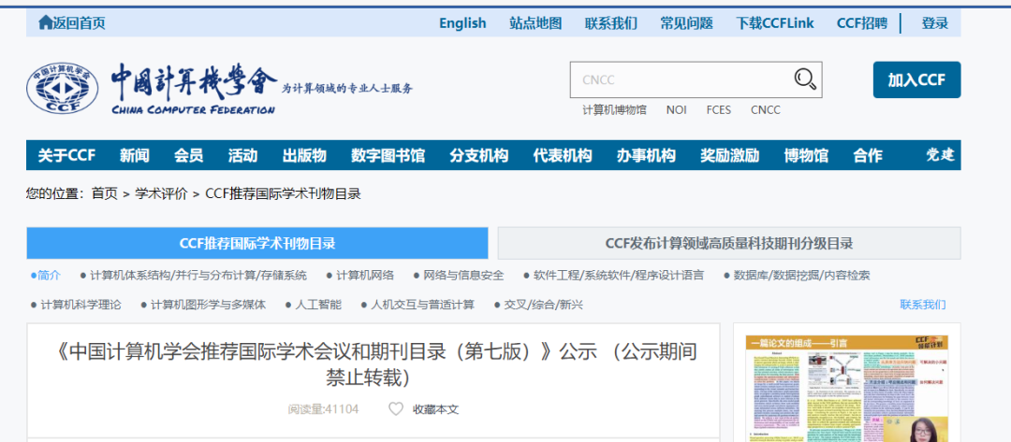The height and width of the screenshot is (442, 1011).
Task: Click 登录 to sign in
Action: [935, 23]
